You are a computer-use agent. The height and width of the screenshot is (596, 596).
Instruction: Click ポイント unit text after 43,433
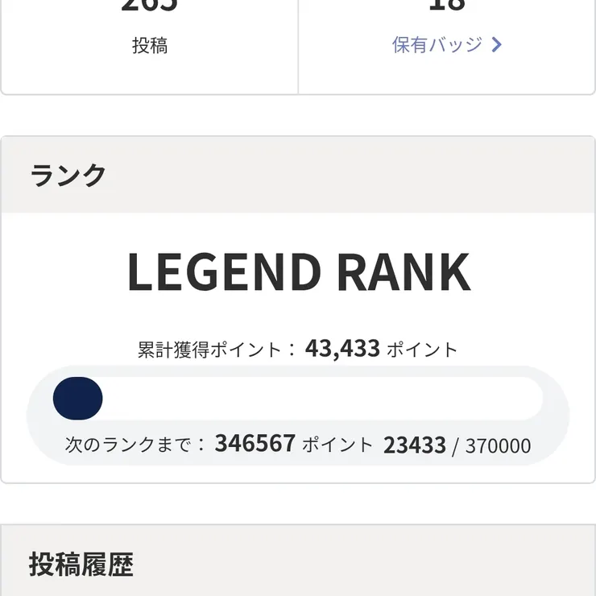(422, 350)
